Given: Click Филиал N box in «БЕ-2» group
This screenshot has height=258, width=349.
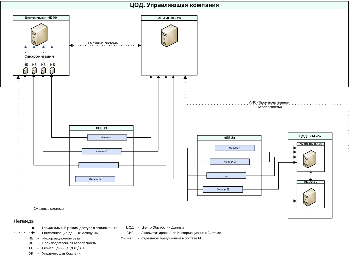Looking at the screenshot, I should pos(223,189).
